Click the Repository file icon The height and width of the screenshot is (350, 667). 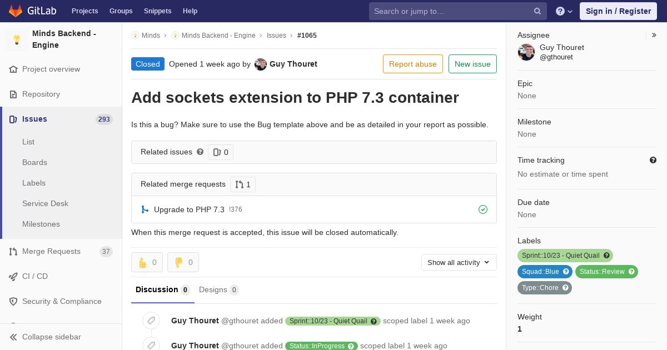pyautogui.click(x=13, y=94)
